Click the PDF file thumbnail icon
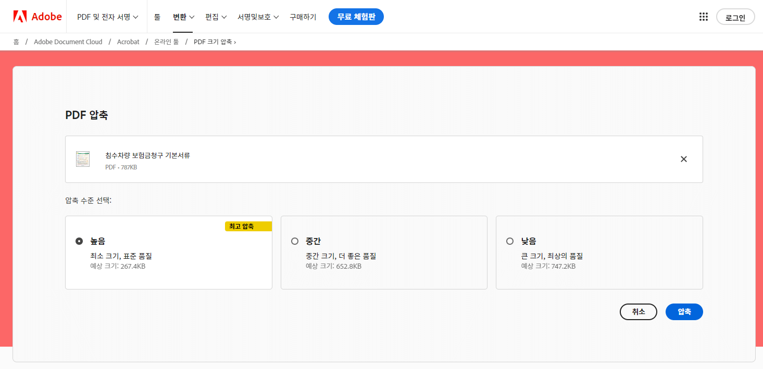The width and height of the screenshot is (763, 369). (82, 159)
